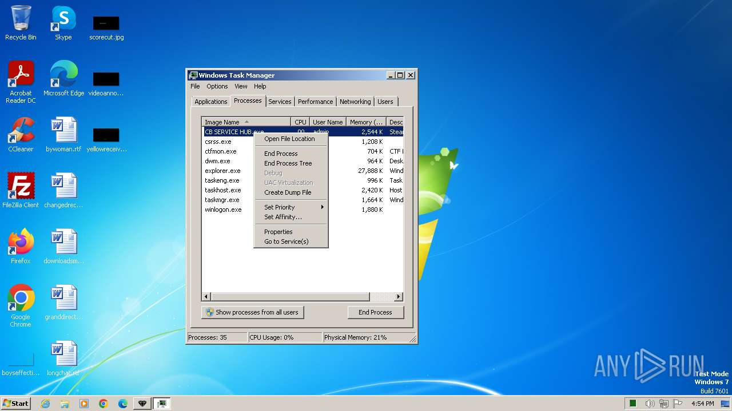Open the volume tray icon
The height and width of the screenshot is (411, 732).
[650, 404]
